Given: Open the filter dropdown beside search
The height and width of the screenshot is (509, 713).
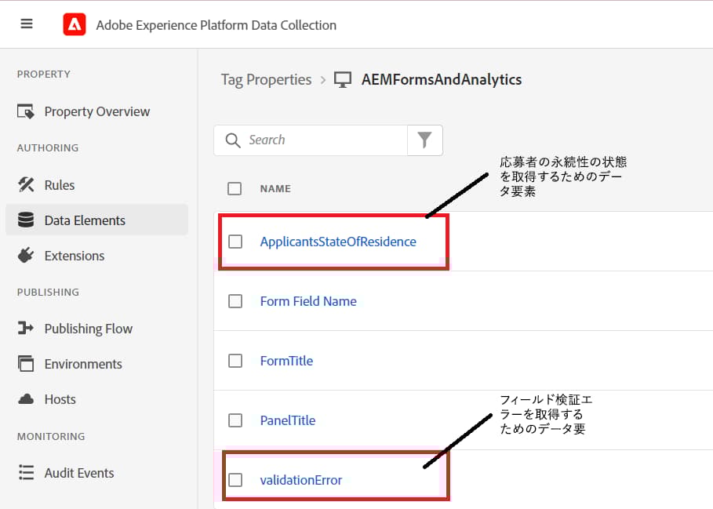Looking at the screenshot, I should [424, 140].
